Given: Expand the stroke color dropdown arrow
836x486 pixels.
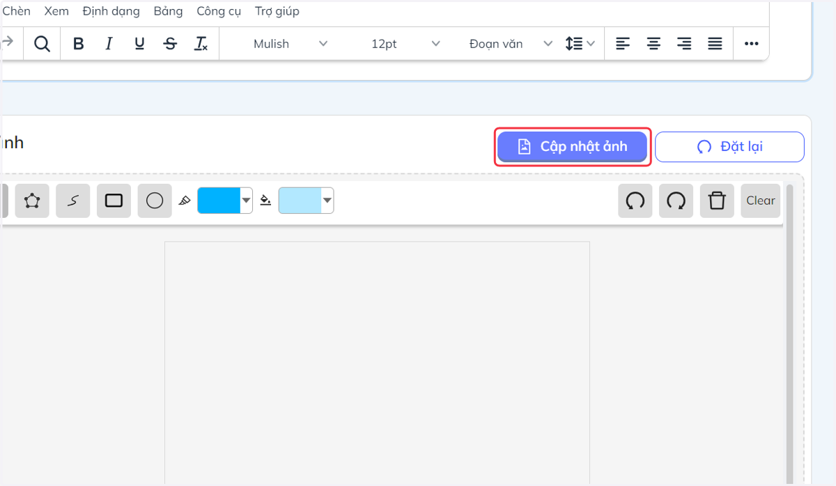Looking at the screenshot, I should click(x=246, y=201).
